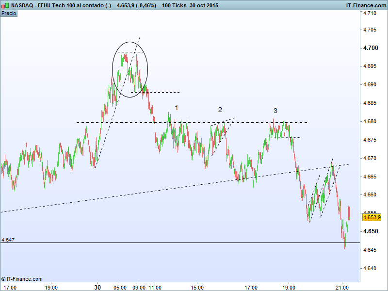The image size is (388, 291).
Task: Click the 05:00 time axis label
Action: coord(120,288)
